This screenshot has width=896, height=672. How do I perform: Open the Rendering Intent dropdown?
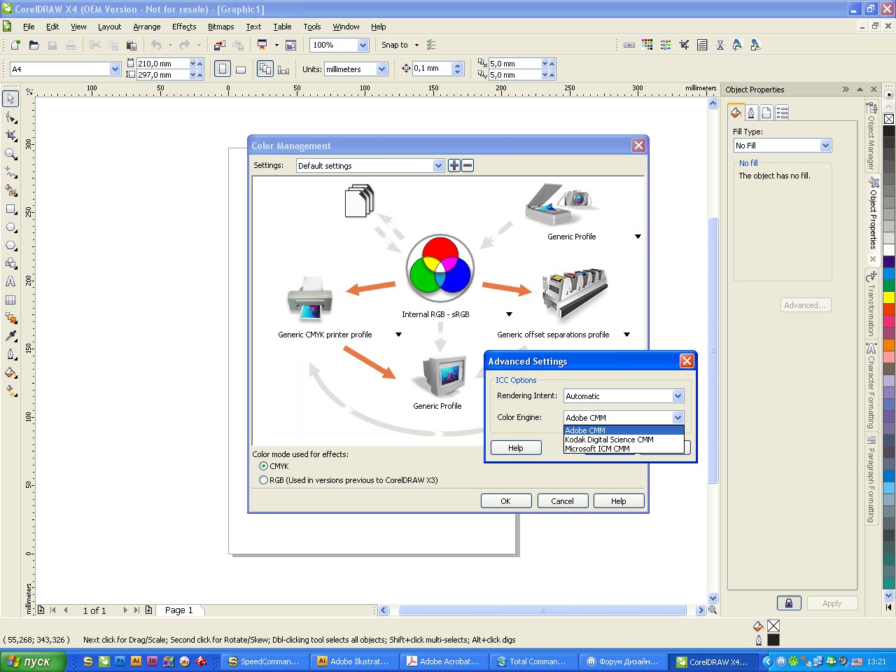point(678,396)
